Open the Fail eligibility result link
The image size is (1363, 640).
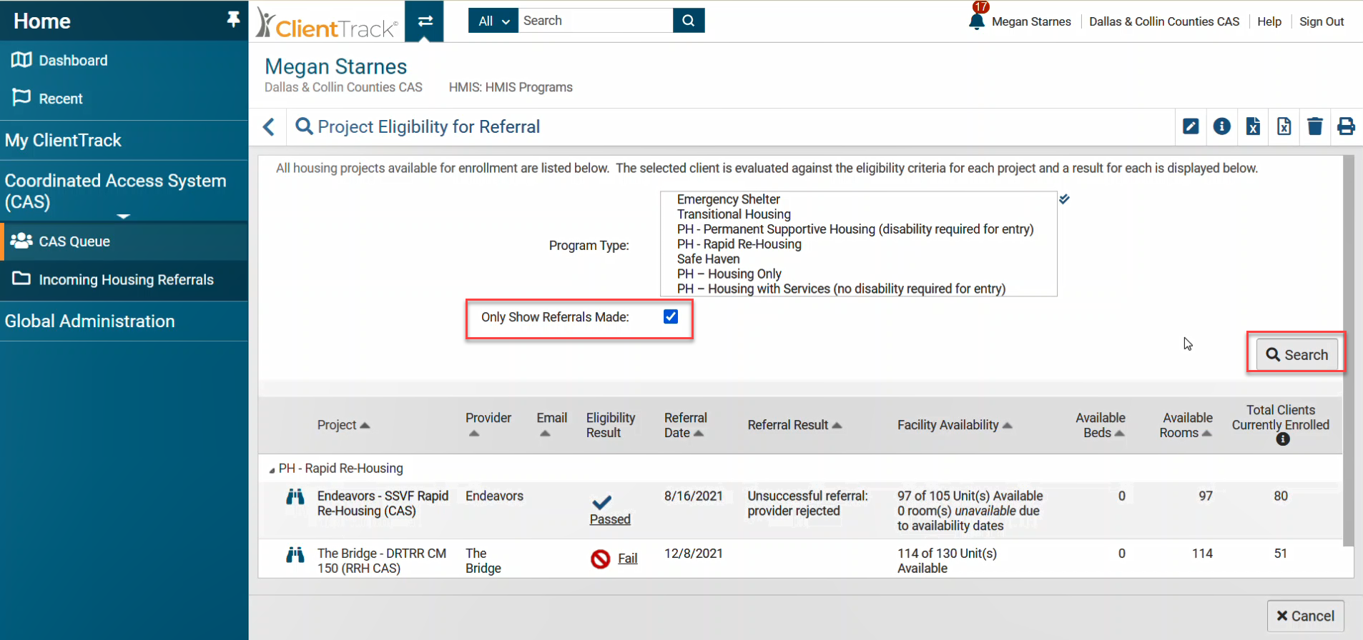pos(627,558)
